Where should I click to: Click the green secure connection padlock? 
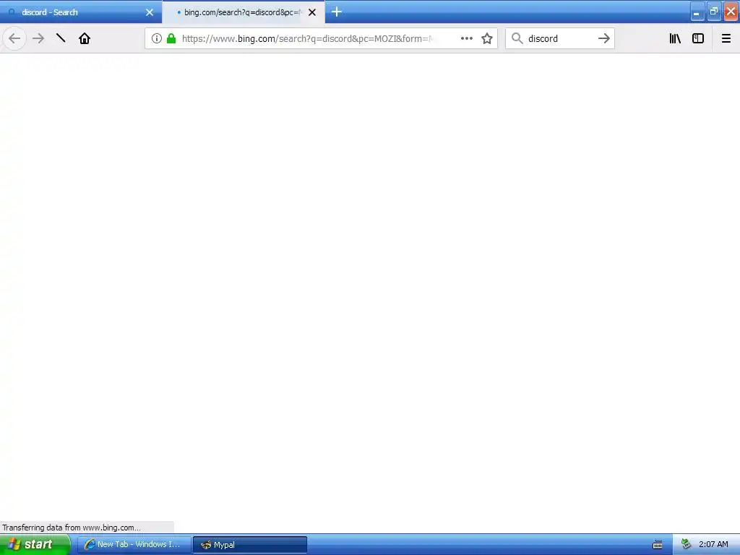tap(171, 38)
